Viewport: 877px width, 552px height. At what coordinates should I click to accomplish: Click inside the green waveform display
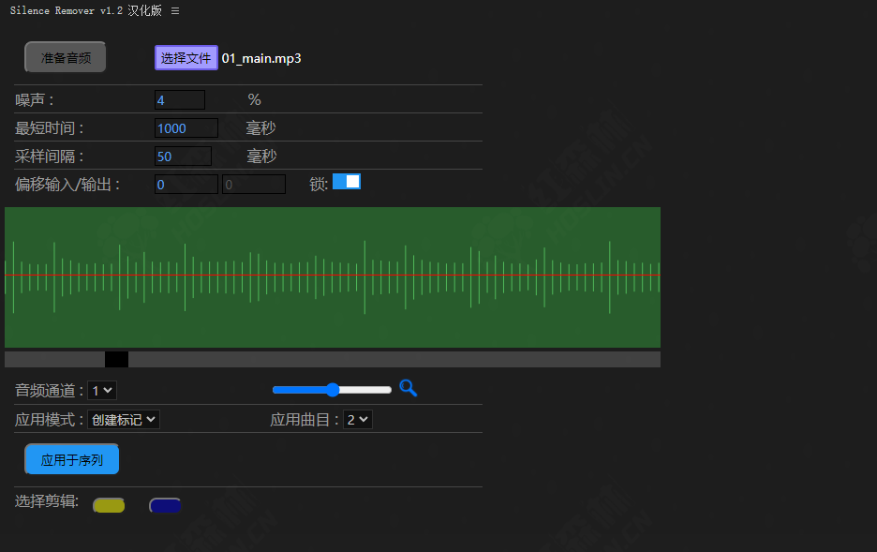click(333, 276)
